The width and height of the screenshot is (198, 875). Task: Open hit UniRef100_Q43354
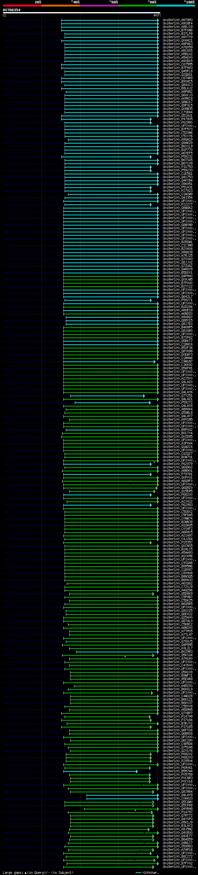[x=178, y=197]
